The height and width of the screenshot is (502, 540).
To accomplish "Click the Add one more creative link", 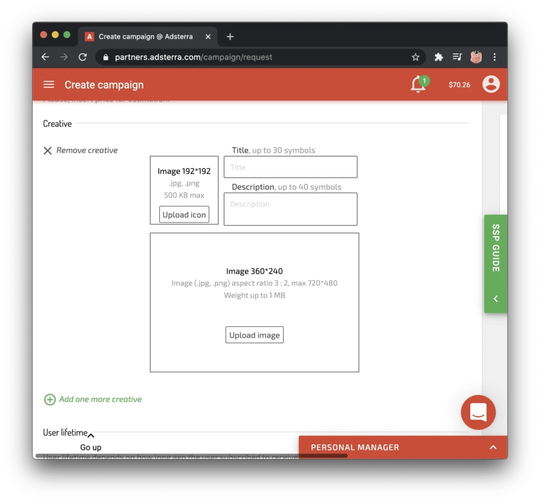I will tap(100, 399).
